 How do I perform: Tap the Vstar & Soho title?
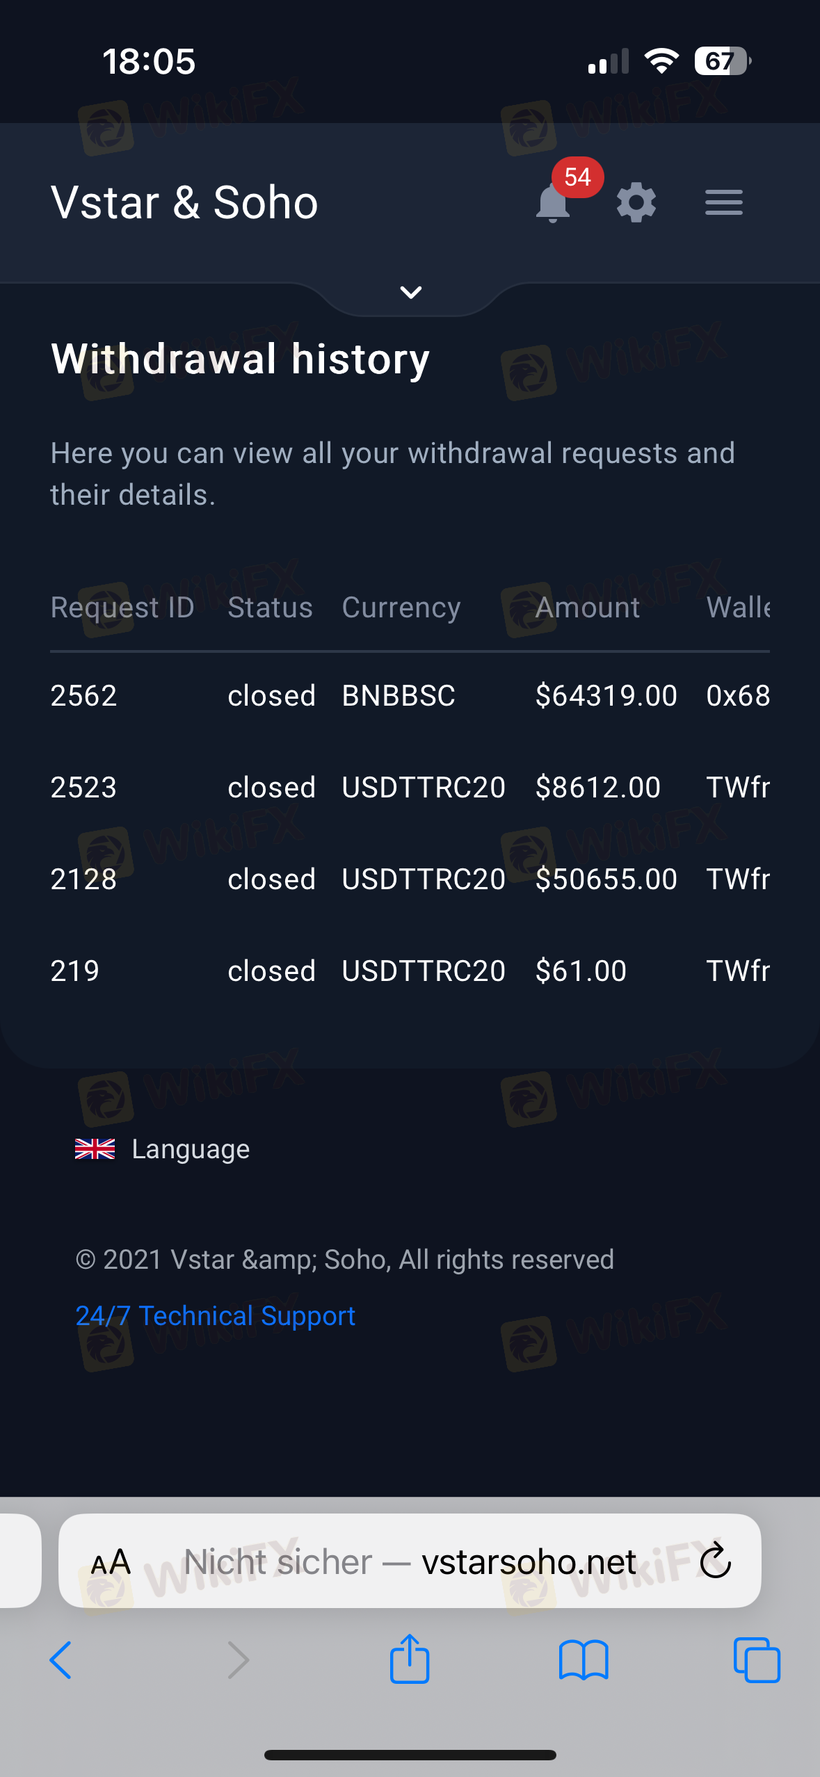click(x=184, y=203)
